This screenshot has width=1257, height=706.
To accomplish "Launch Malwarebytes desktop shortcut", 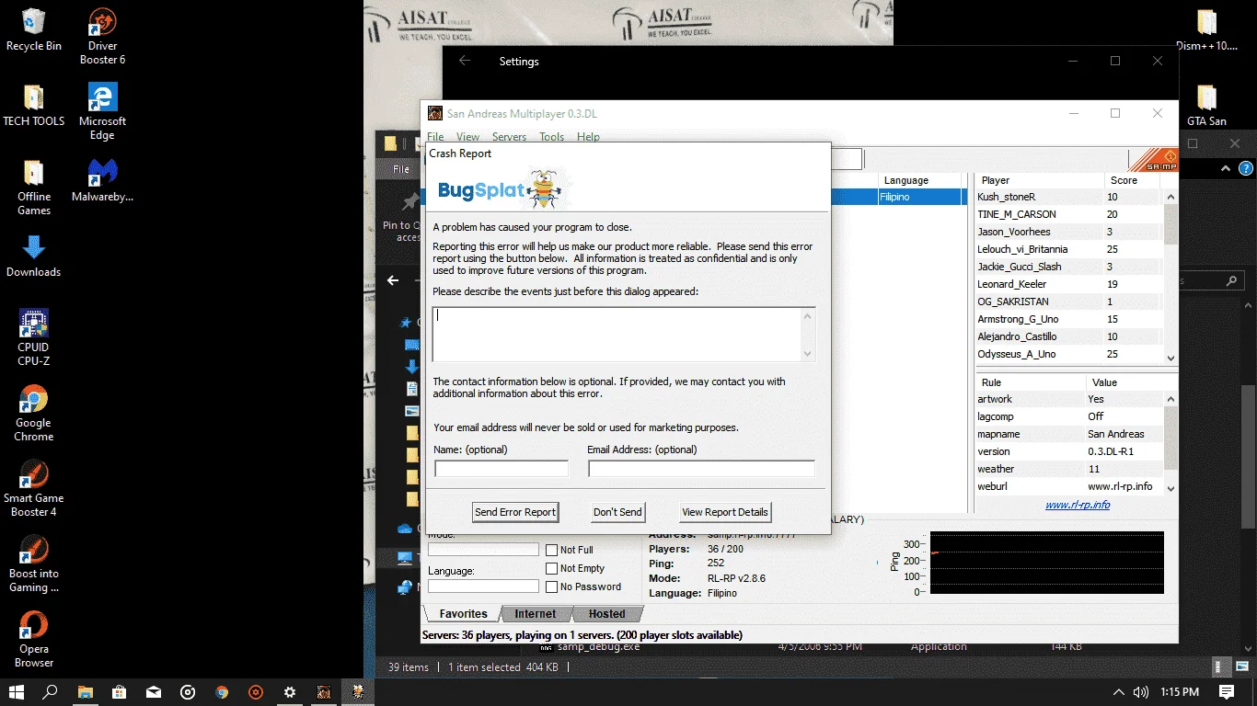I will 102,179.
